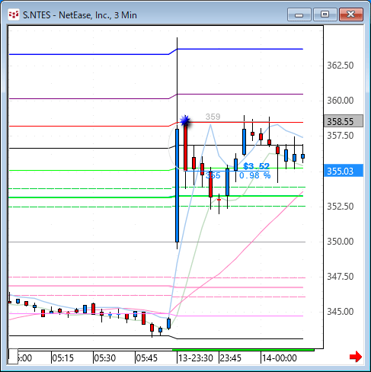Screen dimensions: 371x372
Task: Click the 350.00 price axis value
Action: tap(341, 242)
